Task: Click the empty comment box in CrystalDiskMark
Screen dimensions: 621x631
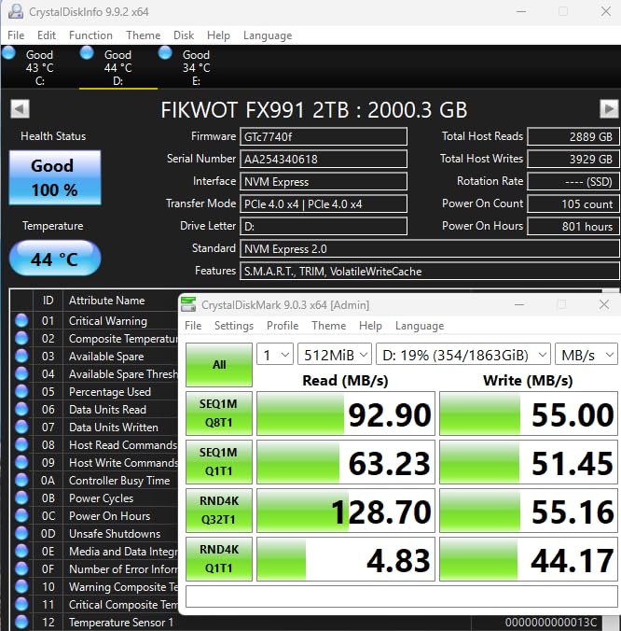Action: 402,596
